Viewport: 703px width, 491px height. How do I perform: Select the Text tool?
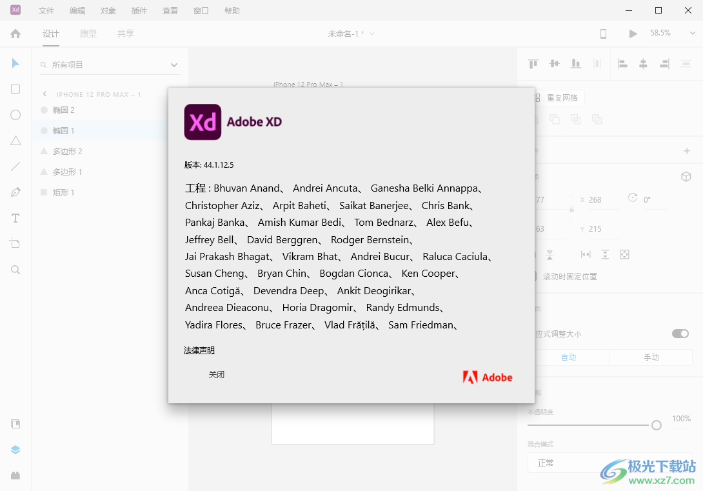pos(15,218)
